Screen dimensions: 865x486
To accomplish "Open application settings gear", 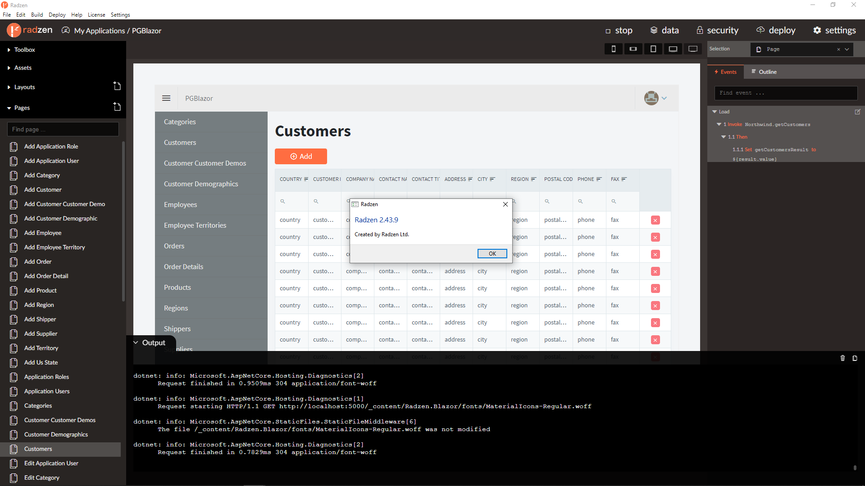I will (x=834, y=30).
